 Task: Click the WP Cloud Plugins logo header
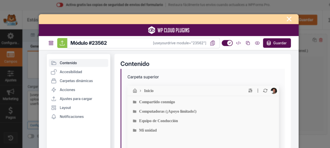(x=169, y=30)
